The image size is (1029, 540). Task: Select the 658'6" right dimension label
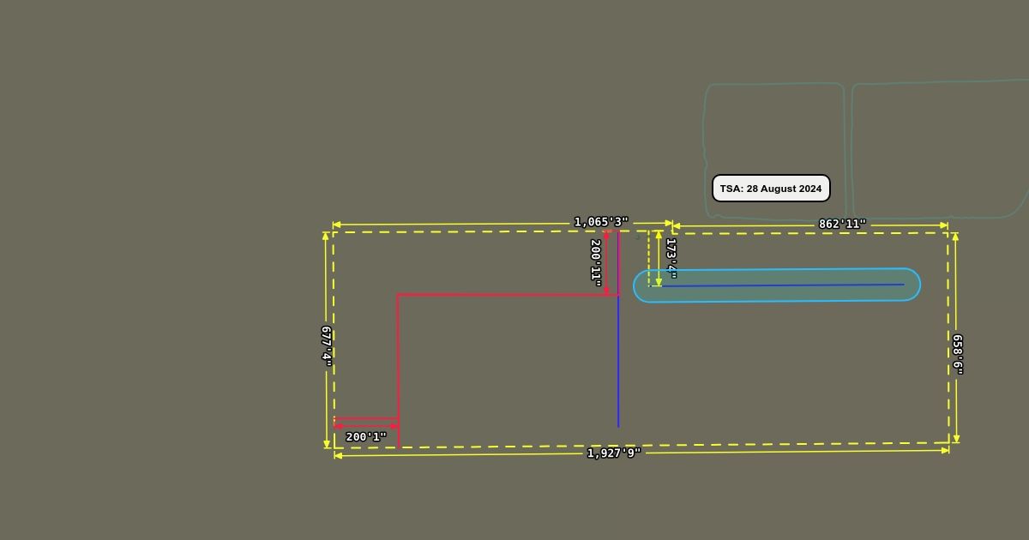pos(957,354)
